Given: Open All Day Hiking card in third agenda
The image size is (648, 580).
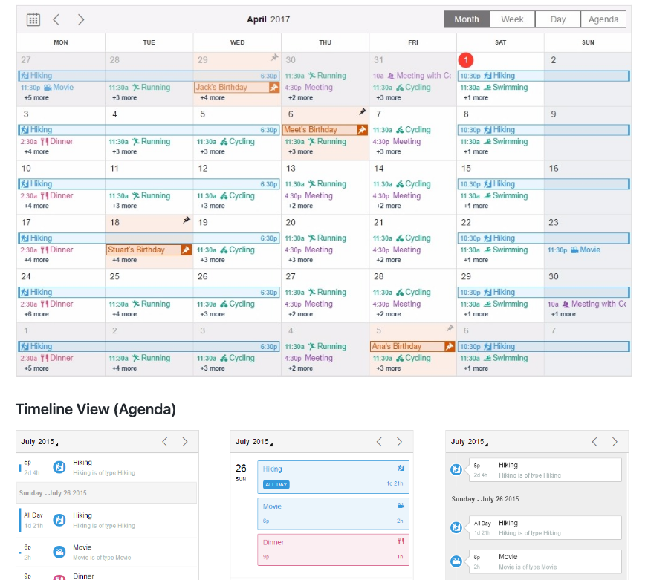Looking at the screenshot, I should point(545,528).
